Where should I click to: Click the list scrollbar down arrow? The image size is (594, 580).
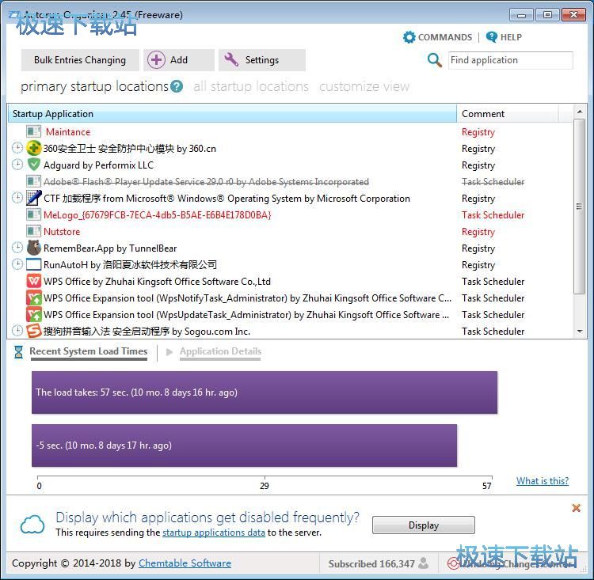(x=579, y=332)
